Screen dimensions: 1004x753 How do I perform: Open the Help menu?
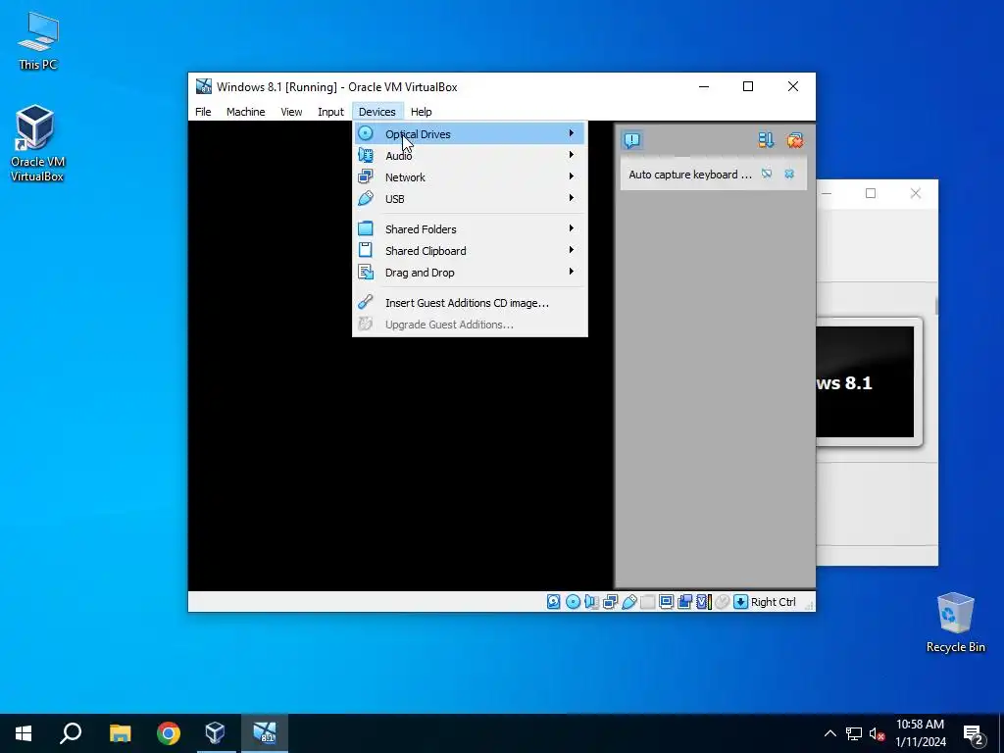click(421, 112)
